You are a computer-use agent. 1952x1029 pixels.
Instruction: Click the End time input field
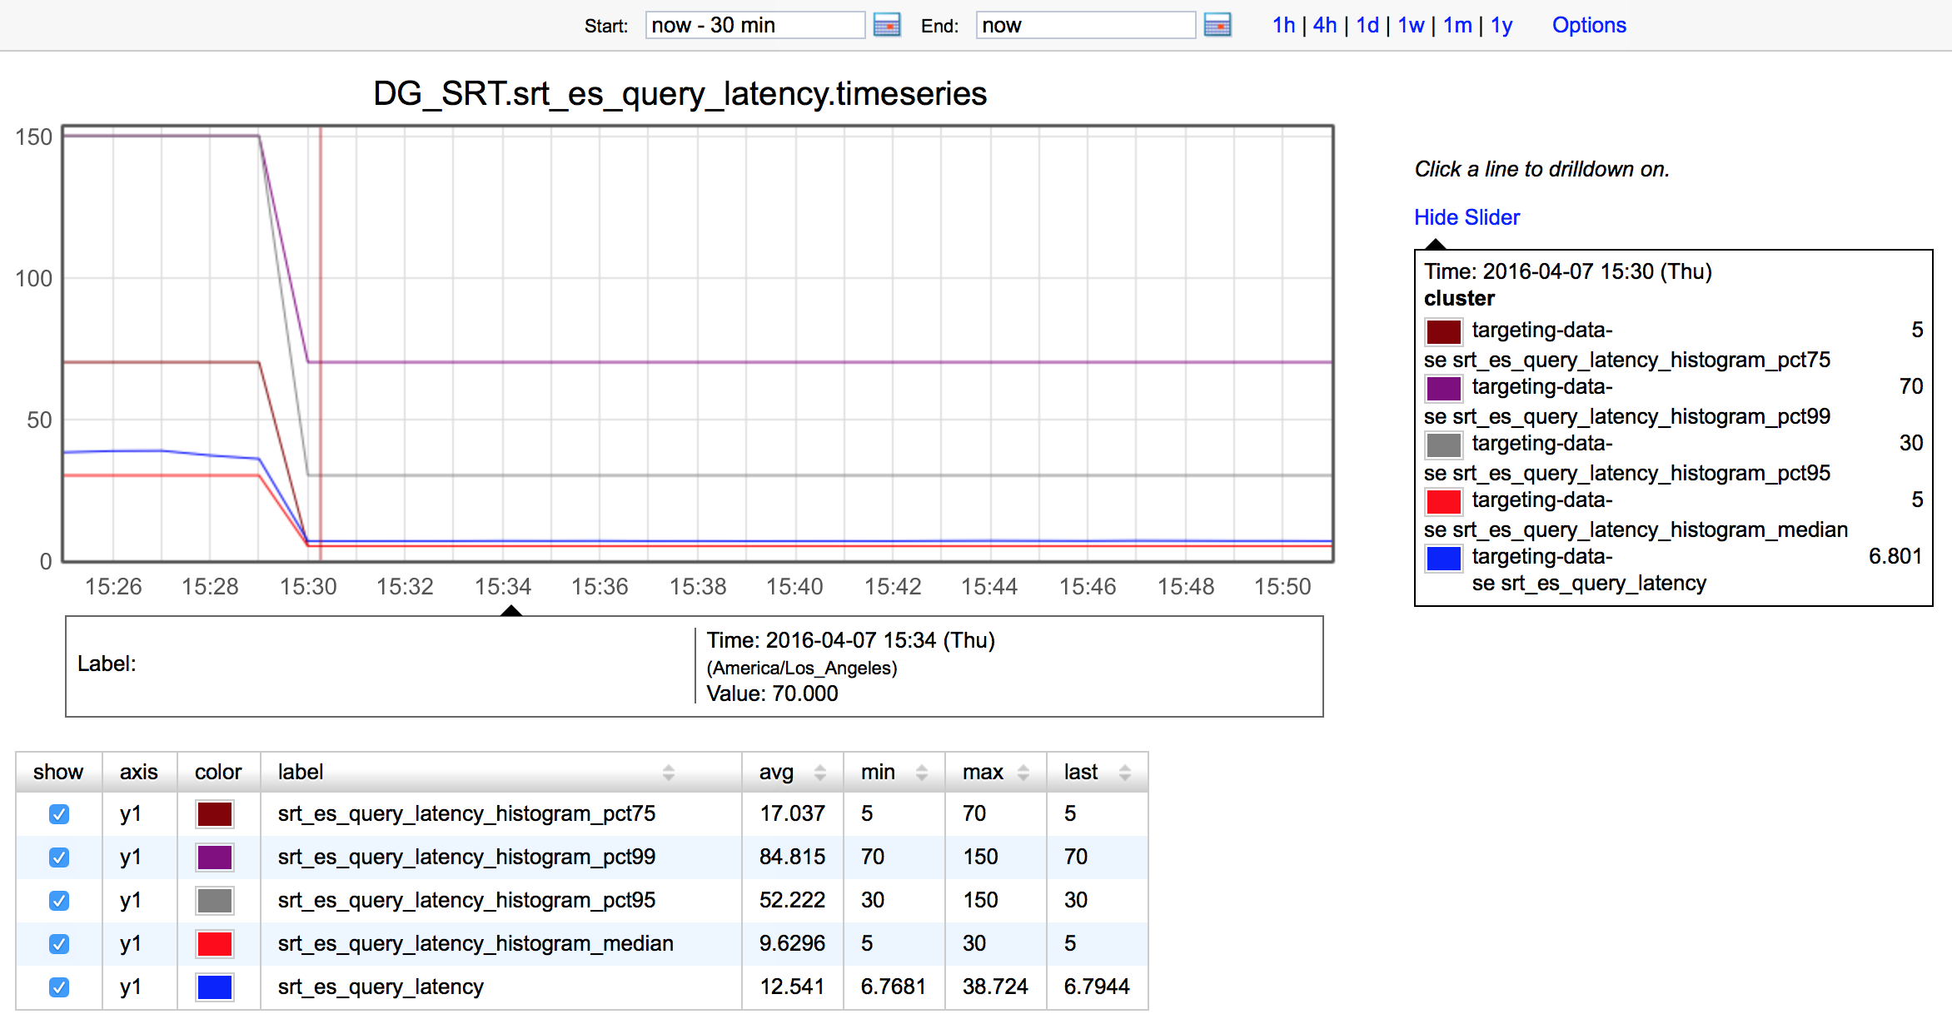1085,25
